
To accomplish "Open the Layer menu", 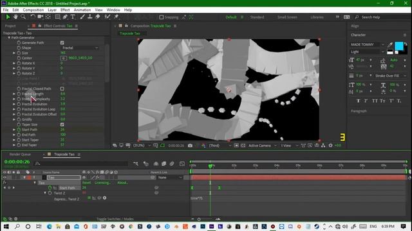I will coord(52,10).
